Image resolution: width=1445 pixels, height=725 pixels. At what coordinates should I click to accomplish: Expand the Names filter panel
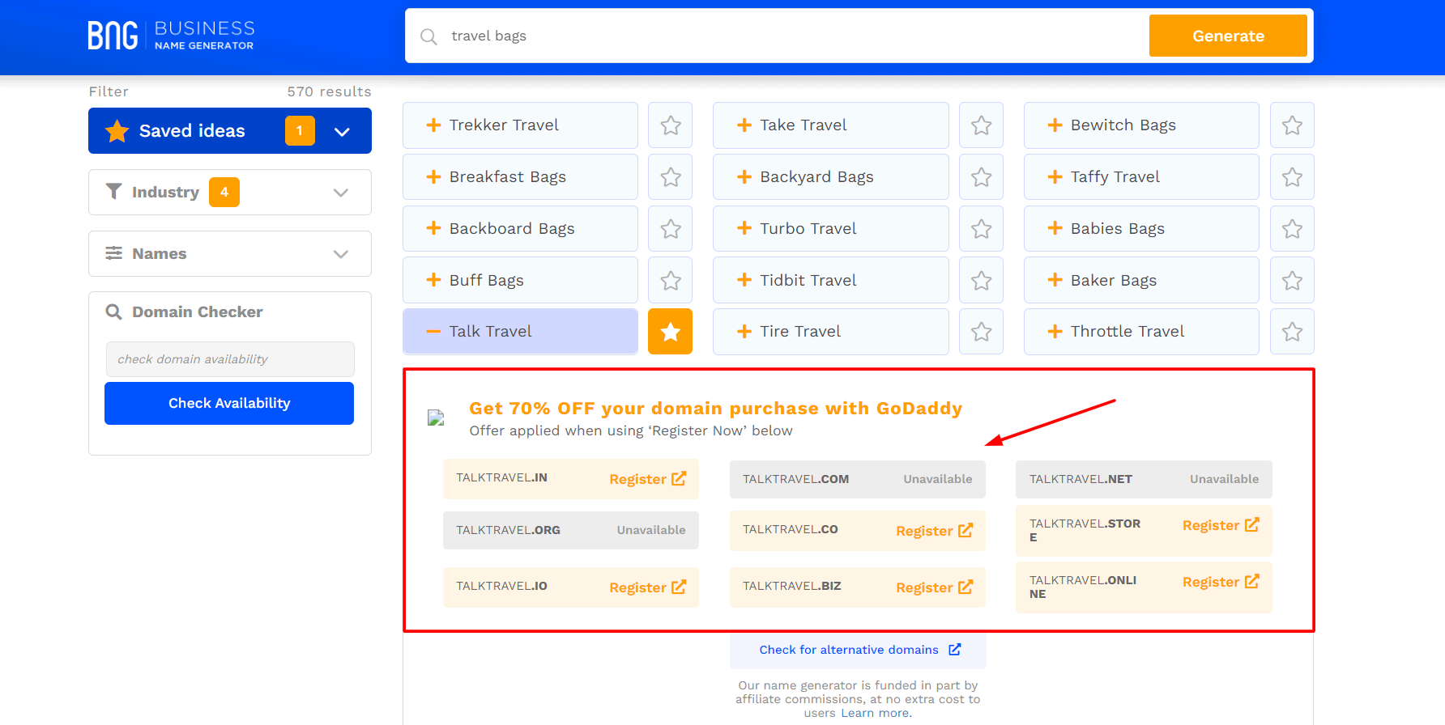pyautogui.click(x=340, y=254)
